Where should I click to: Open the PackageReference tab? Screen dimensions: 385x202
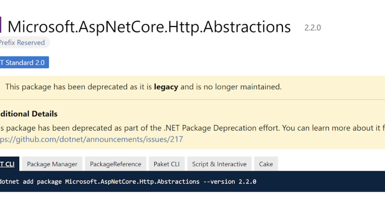pyautogui.click(x=115, y=164)
